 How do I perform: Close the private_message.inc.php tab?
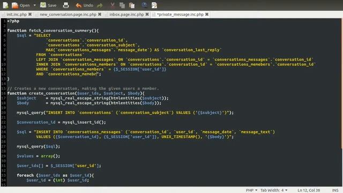pyautogui.click(x=207, y=14)
